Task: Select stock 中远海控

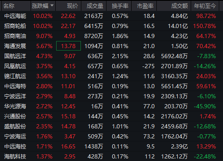Action: 15,146
